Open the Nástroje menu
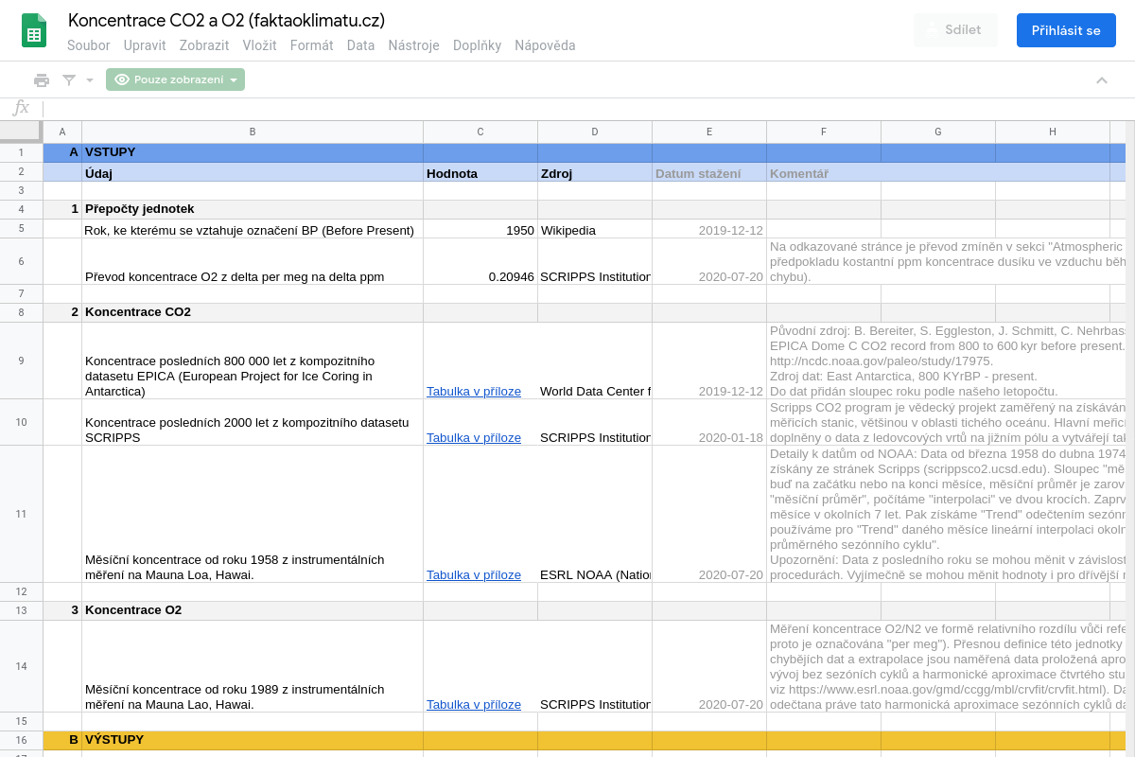Image resolution: width=1135 pixels, height=757 pixels. [x=413, y=45]
